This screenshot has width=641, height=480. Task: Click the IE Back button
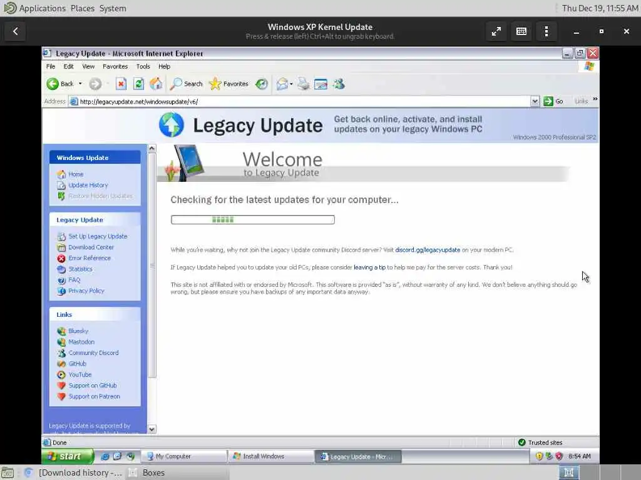point(59,84)
